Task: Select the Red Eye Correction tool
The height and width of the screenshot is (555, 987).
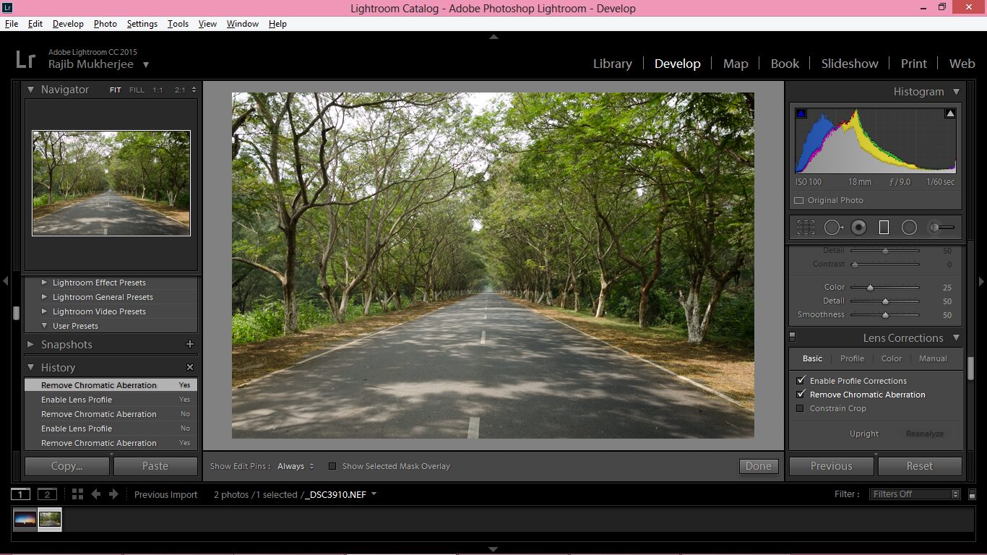Action: point(858,228)
